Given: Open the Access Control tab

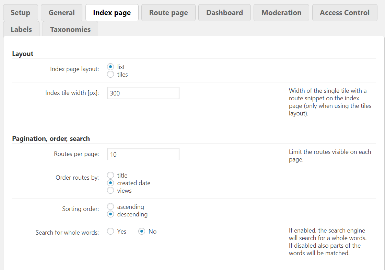Looking at the screenshot, I should tap(345, 13).
